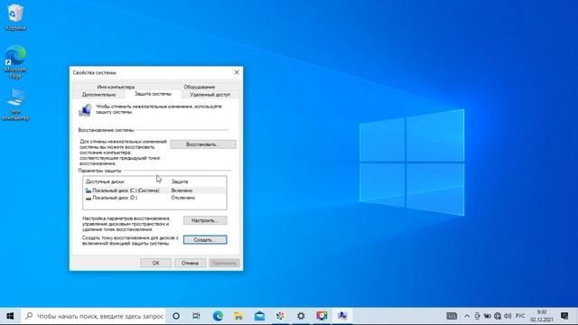
Task: Click the Защита column header
Action: coord(180,181)
